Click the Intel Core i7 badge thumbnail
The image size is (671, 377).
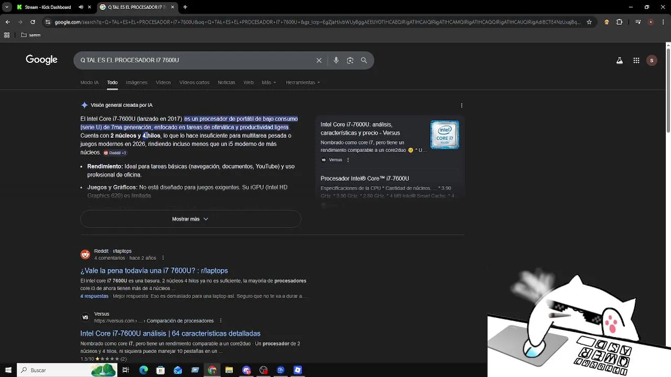pyautogui.click(x=445, y=135)
